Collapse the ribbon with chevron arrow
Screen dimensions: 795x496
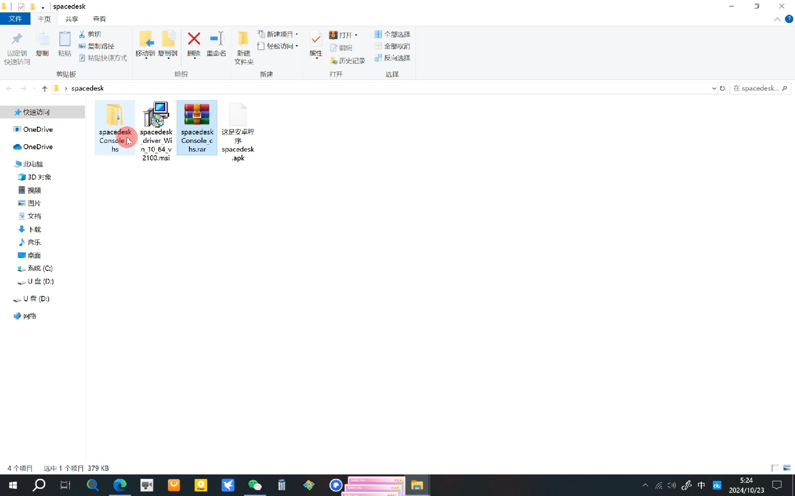tap(777, 19)
